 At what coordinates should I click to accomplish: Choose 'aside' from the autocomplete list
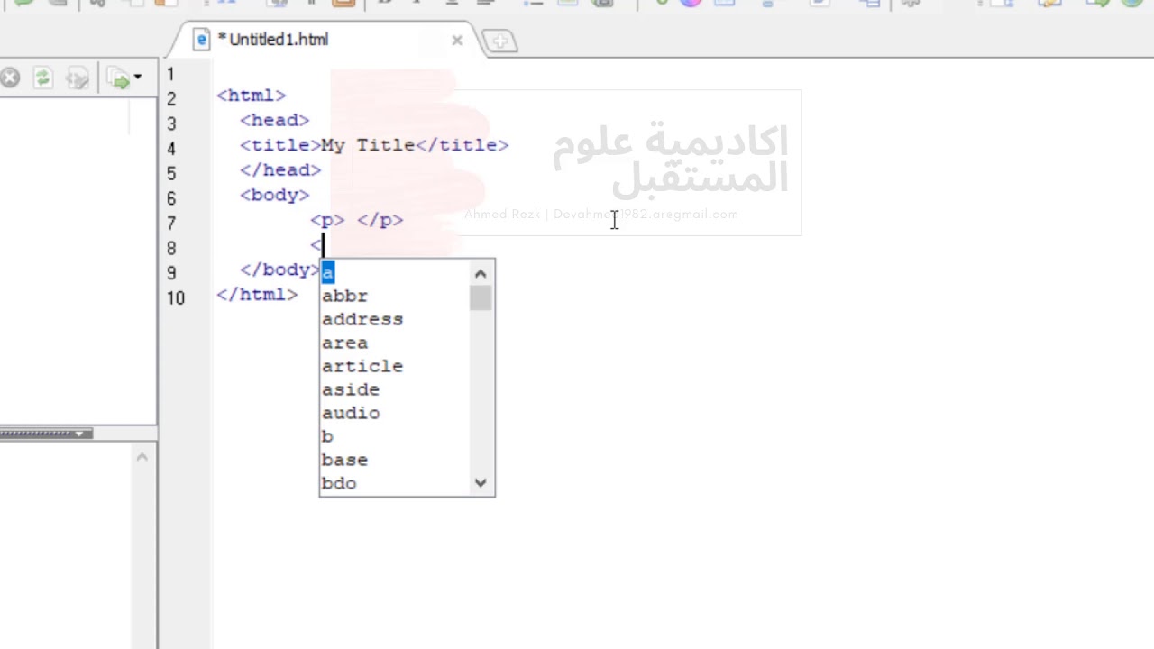351,389
